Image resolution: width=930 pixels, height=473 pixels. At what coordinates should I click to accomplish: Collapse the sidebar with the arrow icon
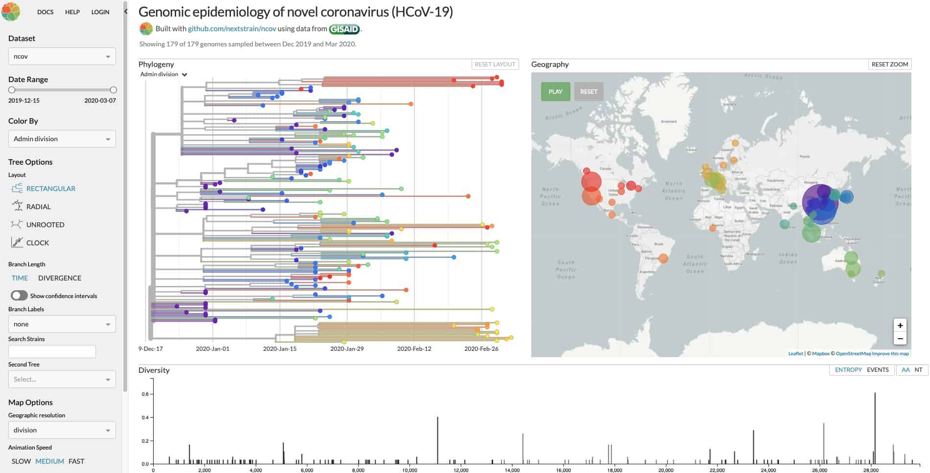tap(125, 11)
